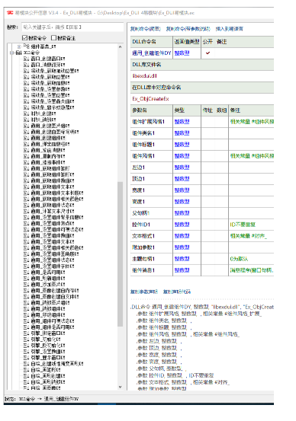The height and width of the screenshot is (421, 296).
Task: Select the 引擎_反初始化 tree row
Action: pos(47,346)
